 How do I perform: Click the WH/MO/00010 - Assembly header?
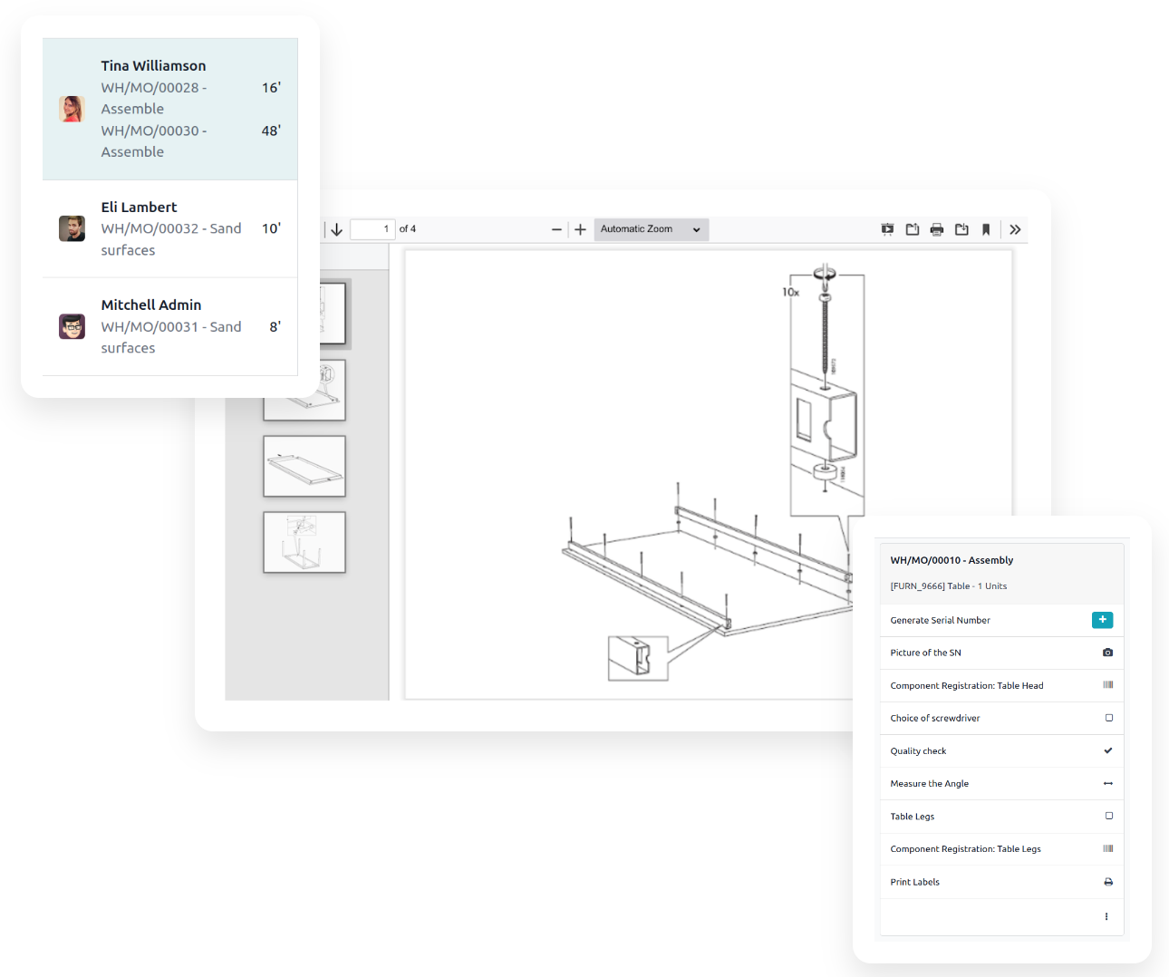952,560
